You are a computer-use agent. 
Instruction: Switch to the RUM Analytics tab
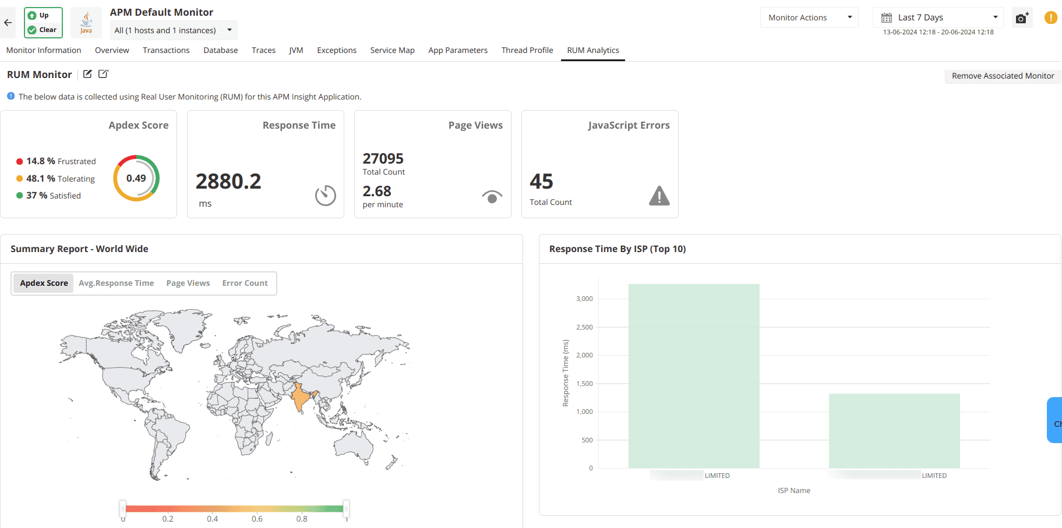pyautogui.click(x=592, y=50)
